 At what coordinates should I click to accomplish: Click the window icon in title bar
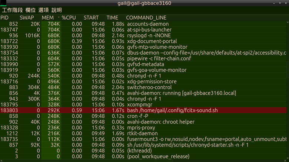3,3
